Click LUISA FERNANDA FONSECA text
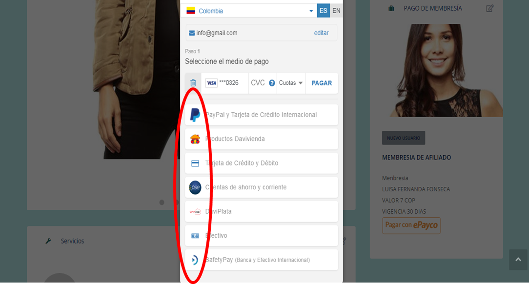 (416, 189)
